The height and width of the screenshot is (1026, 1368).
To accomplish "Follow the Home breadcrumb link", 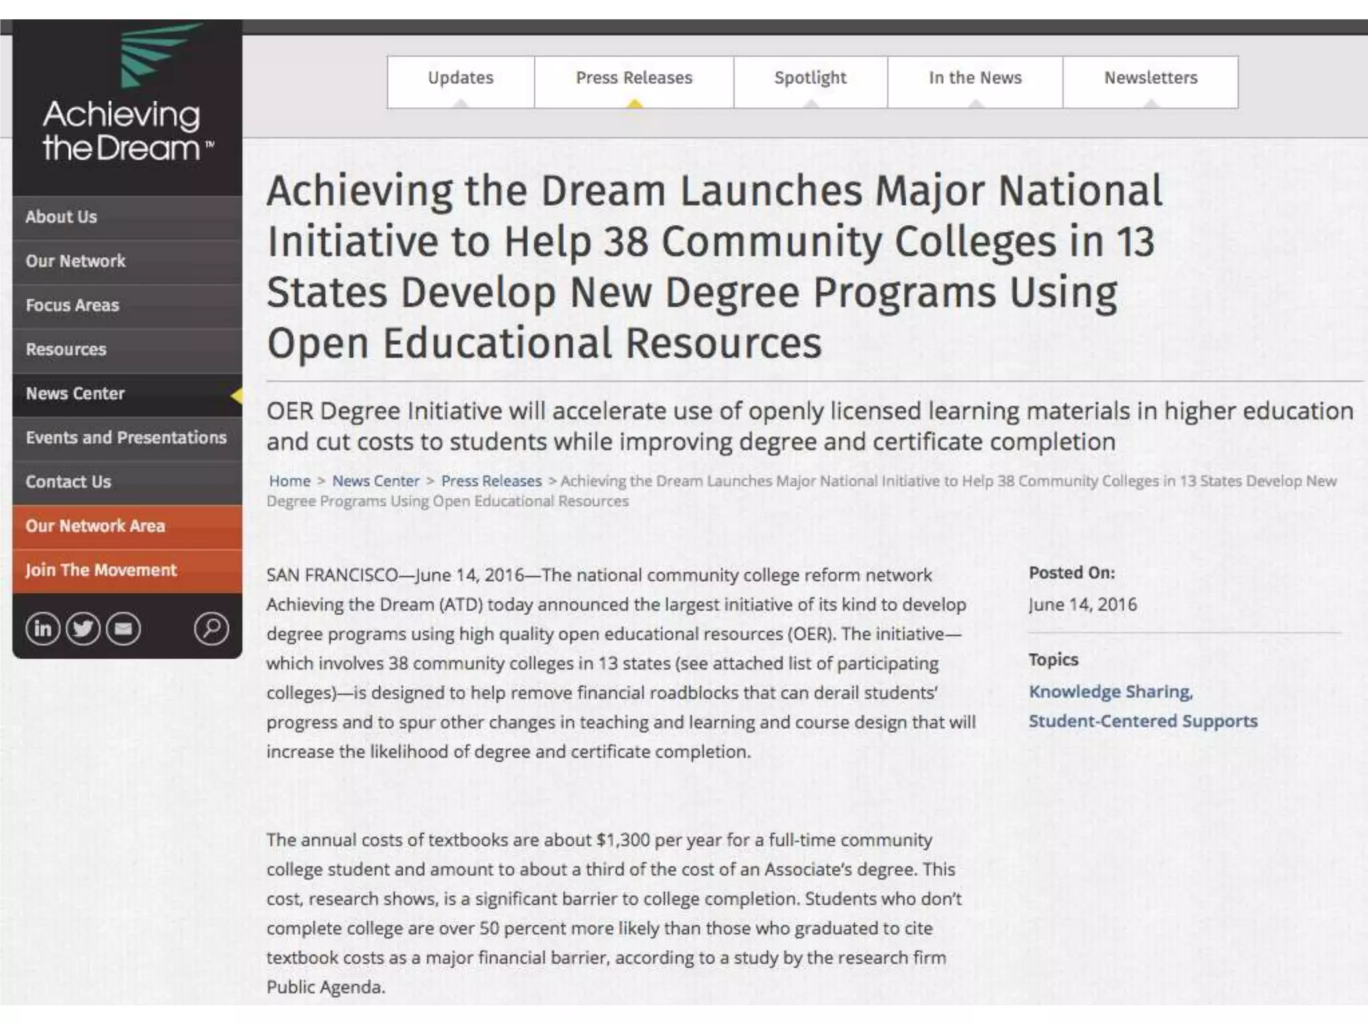I will (x=289, y=481).
